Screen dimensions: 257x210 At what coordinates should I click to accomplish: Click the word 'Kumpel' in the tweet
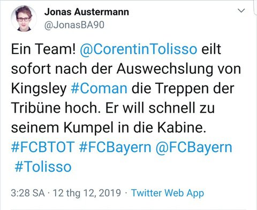pos(89,128)
